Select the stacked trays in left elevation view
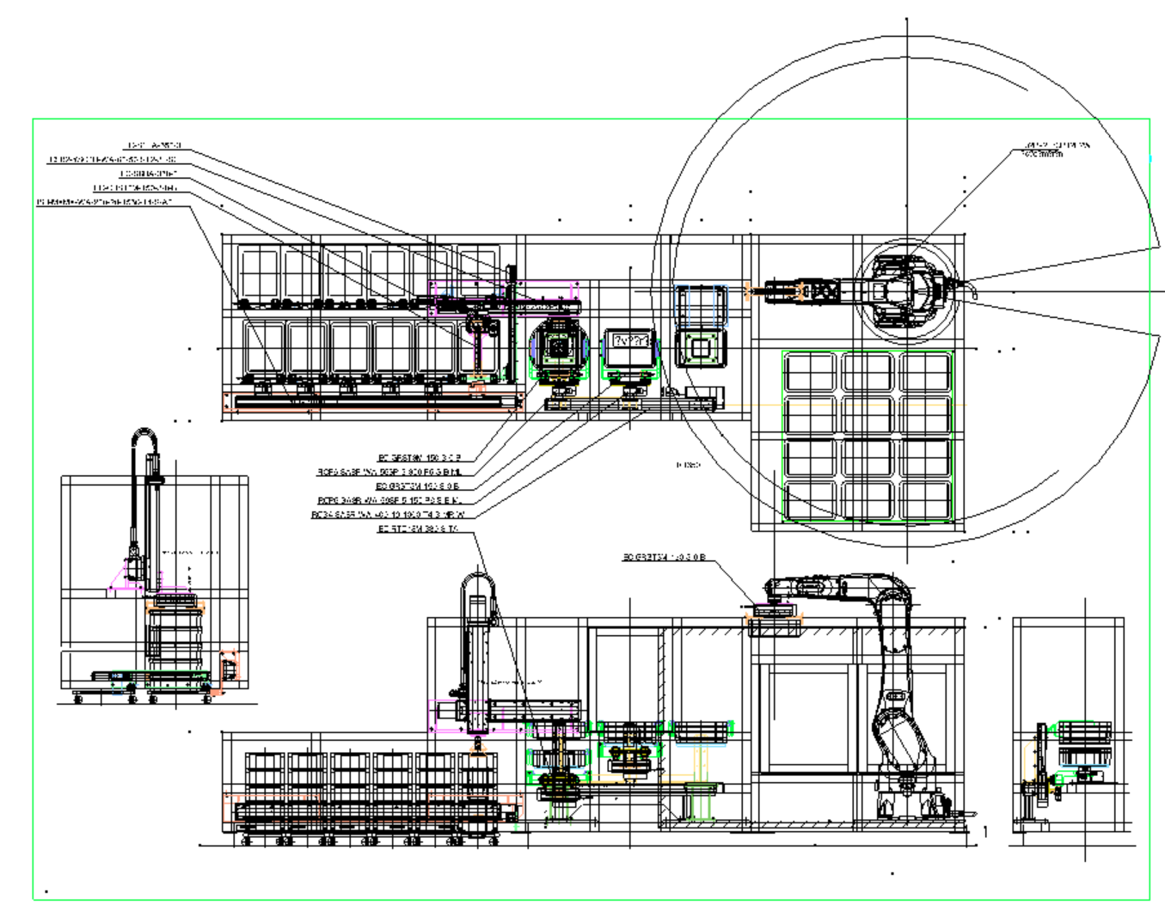Screen dimensions: 1165x911 click(176, 638)
